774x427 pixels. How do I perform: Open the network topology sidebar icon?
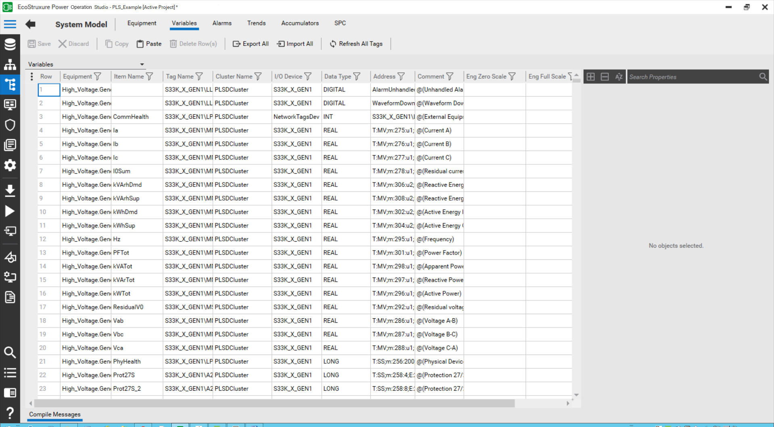10,64
